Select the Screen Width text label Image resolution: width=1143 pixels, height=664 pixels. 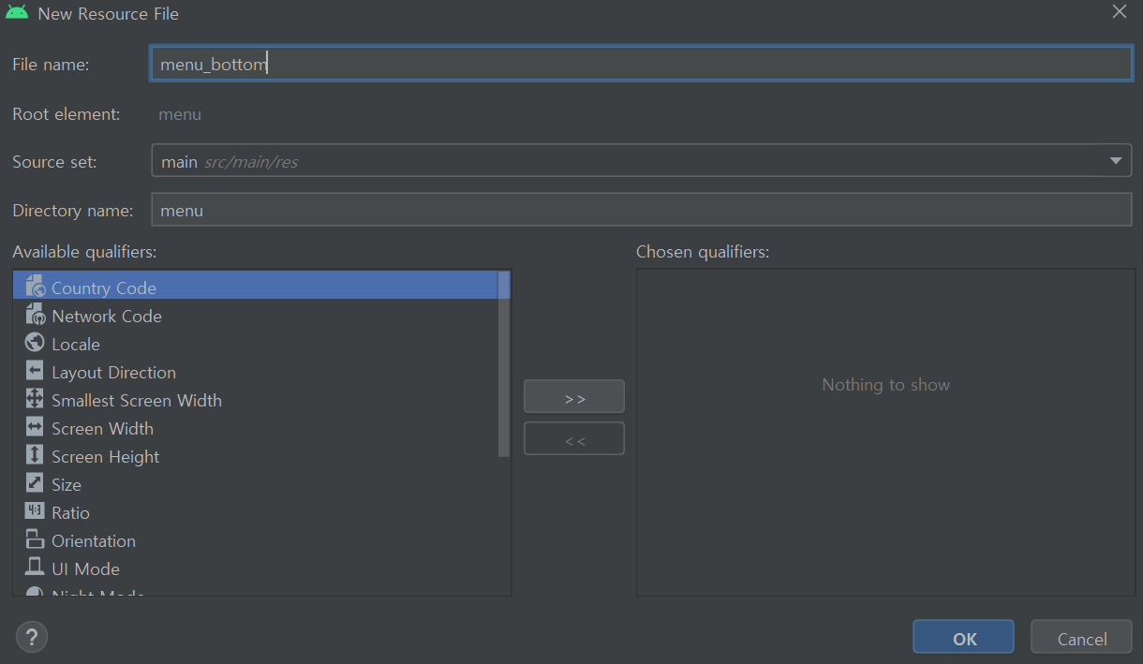102,429
